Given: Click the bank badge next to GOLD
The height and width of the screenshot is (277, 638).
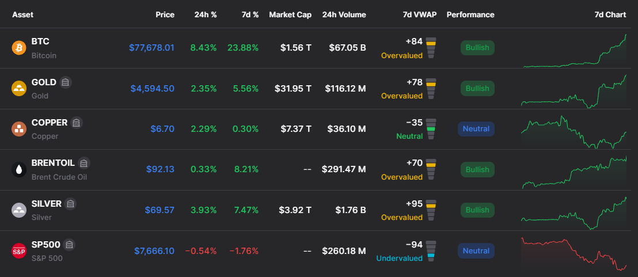Looking at the screenshot, I should pos(66,82).
